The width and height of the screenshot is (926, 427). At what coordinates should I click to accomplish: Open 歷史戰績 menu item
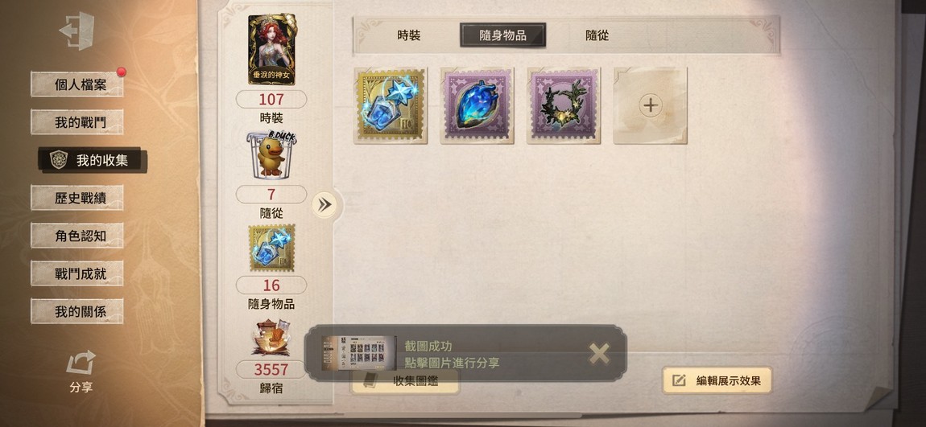point(77,198)
